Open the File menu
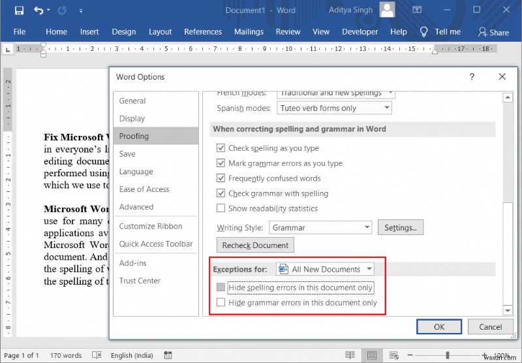Screen dimensions: 522x363 (20, 32)
